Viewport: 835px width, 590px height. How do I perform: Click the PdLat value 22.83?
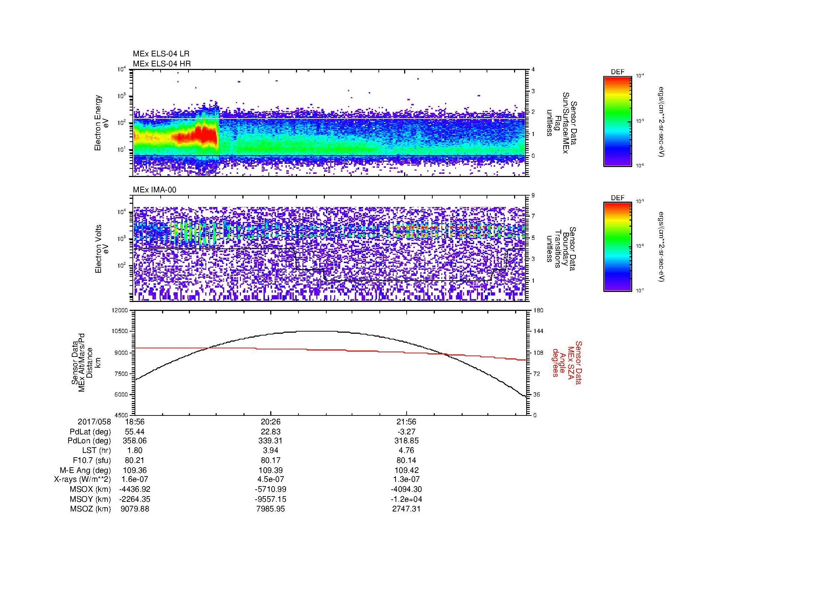pos(271,432)
